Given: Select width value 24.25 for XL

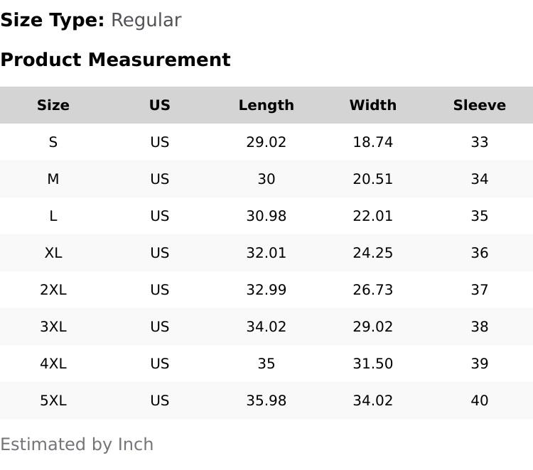Looking at the screenshot, I should [x=373, y=253].
